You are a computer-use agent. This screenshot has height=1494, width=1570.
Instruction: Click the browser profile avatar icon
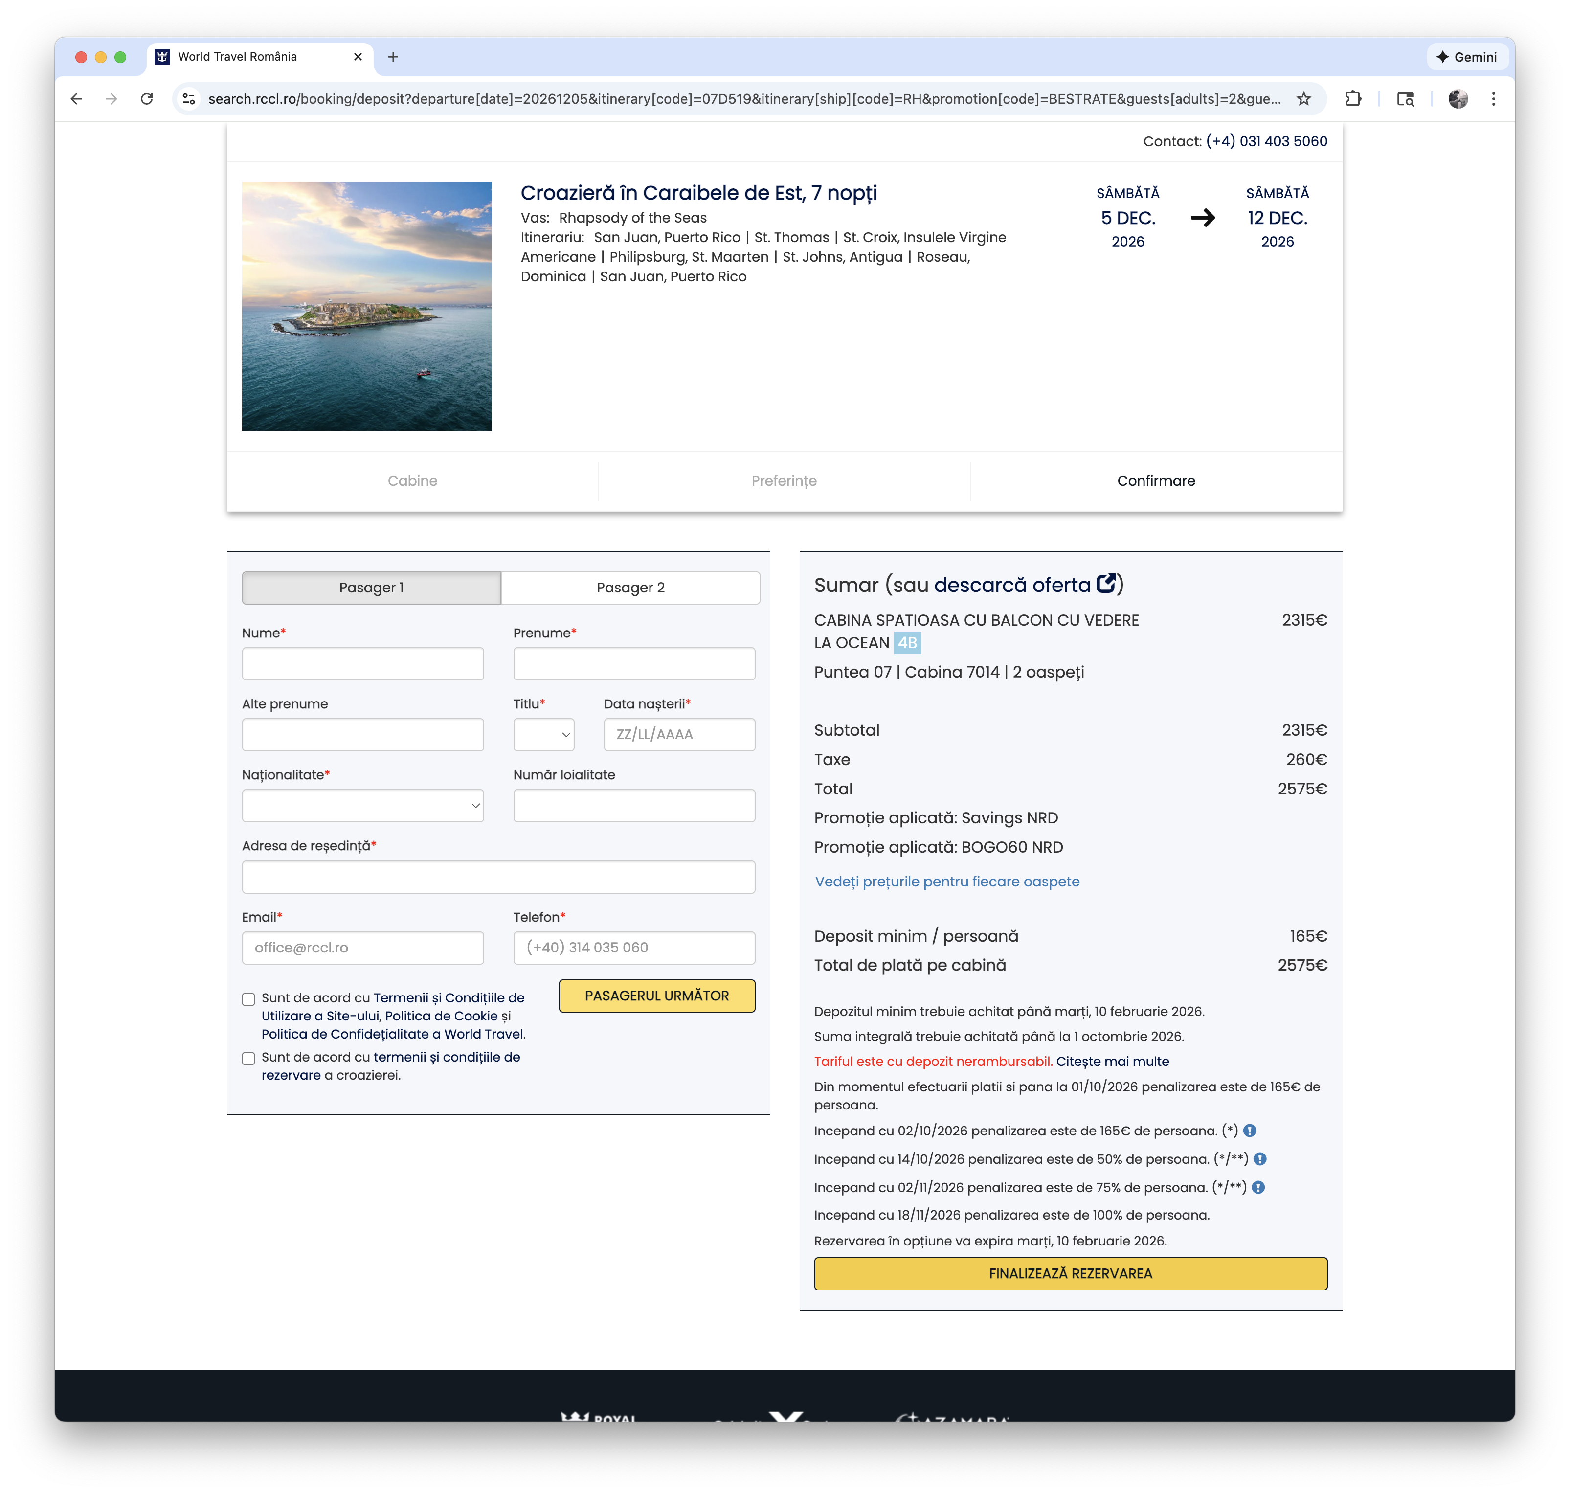(x=1458, y=99)
